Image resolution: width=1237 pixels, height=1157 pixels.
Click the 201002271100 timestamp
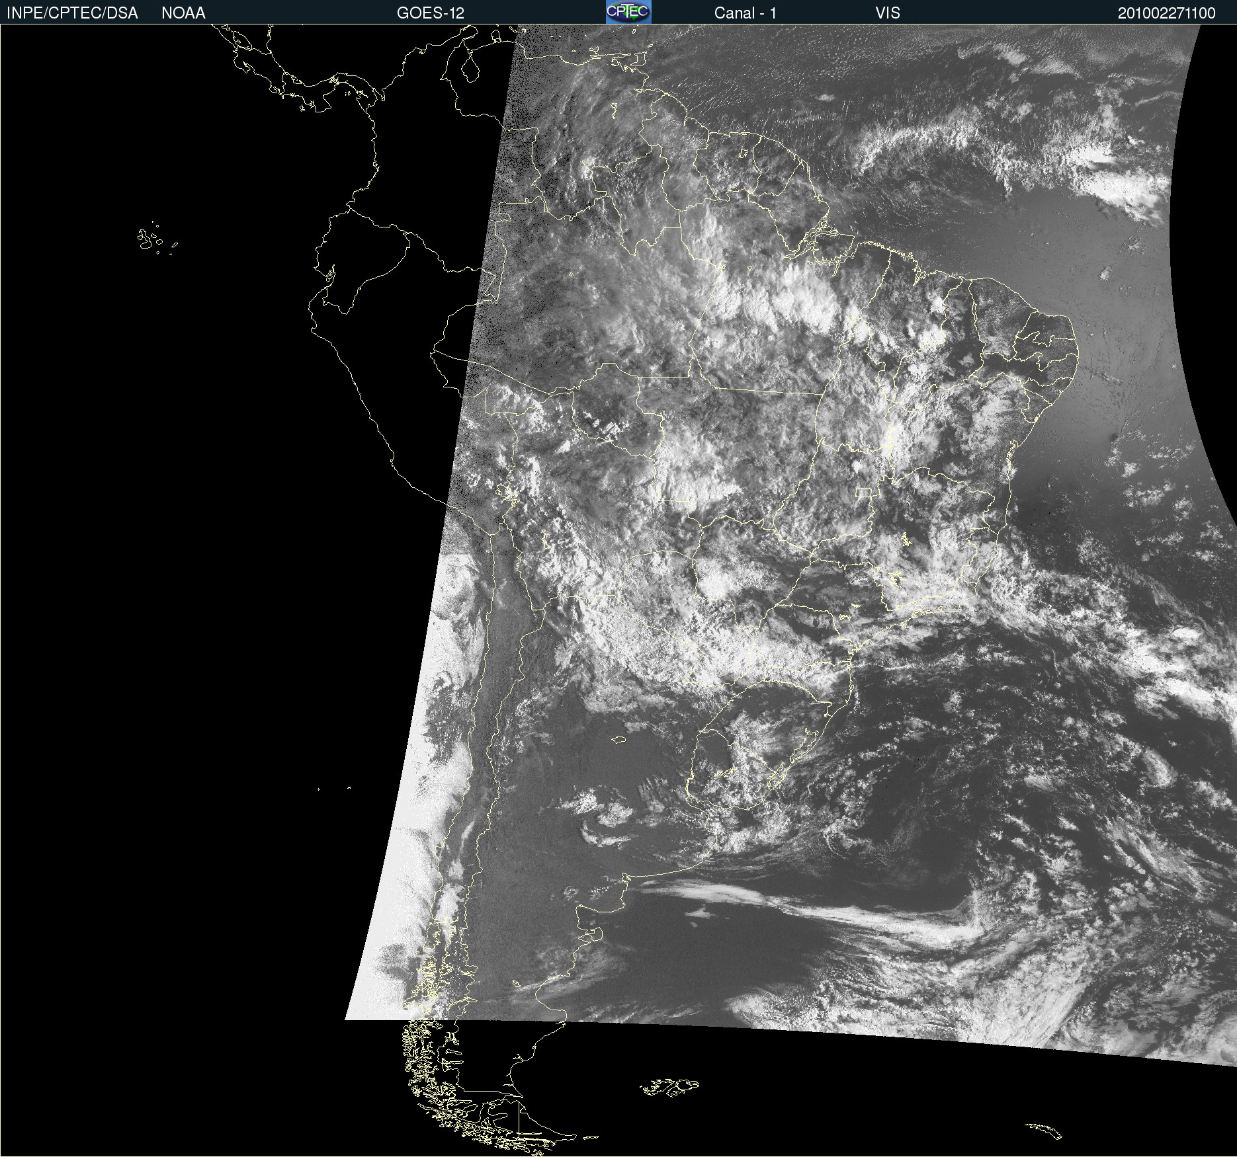(1167, 13)
